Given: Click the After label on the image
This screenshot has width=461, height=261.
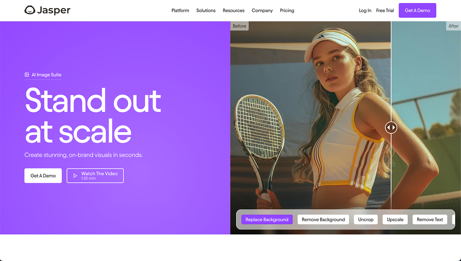Looking at the screenshot, I should tap(453, 26).
